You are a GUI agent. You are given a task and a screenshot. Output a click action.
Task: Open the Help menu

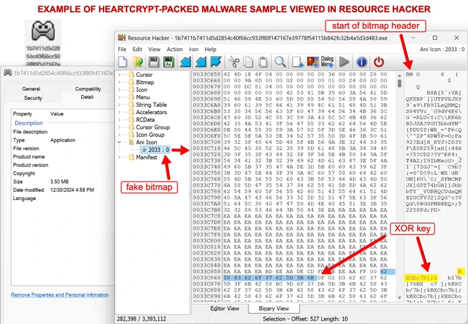(x=211, y=50)
